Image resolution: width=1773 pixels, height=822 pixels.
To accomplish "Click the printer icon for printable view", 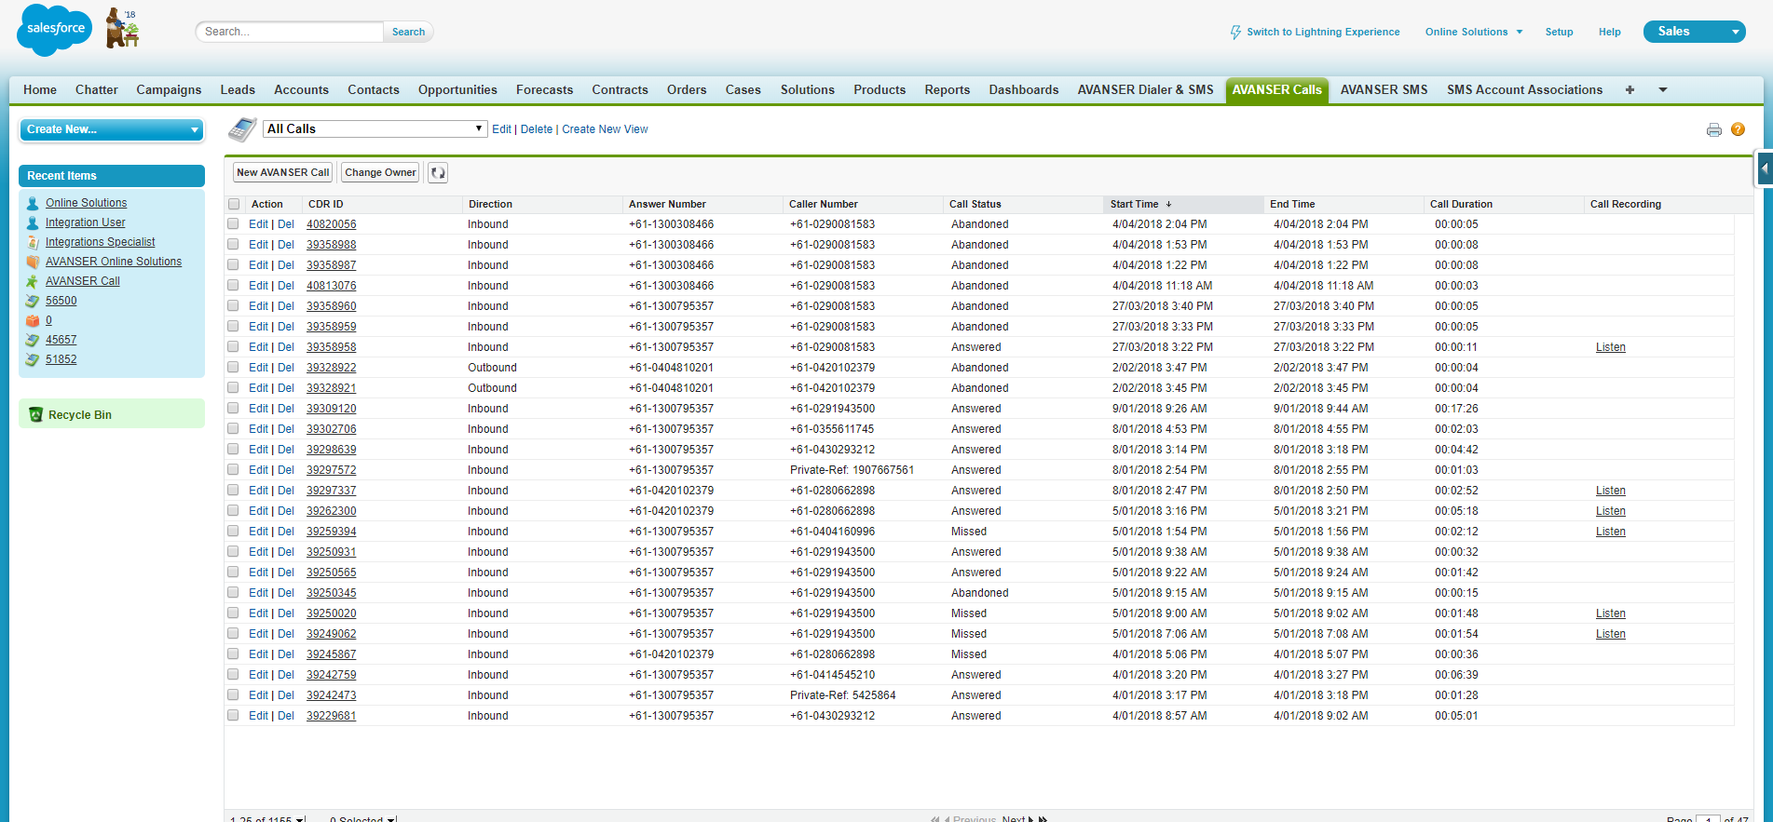I will 1714,129.
